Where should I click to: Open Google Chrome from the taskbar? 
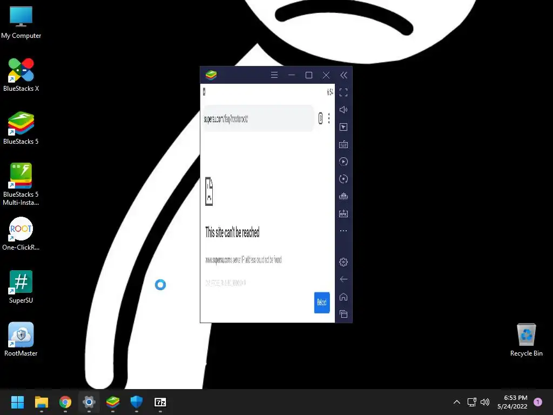pyautogui.click(x=65, y=402)
